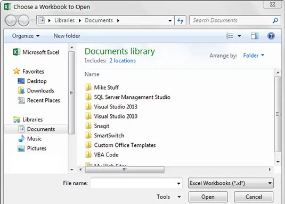Click the folder icon beside Mike Stuff
Viewport: 285px width, 204px height.
click(x=88, y=87)
